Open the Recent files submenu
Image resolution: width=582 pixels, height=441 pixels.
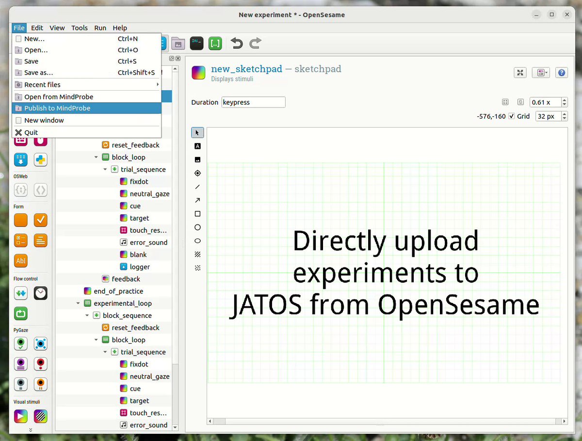(x=86, y=85)
